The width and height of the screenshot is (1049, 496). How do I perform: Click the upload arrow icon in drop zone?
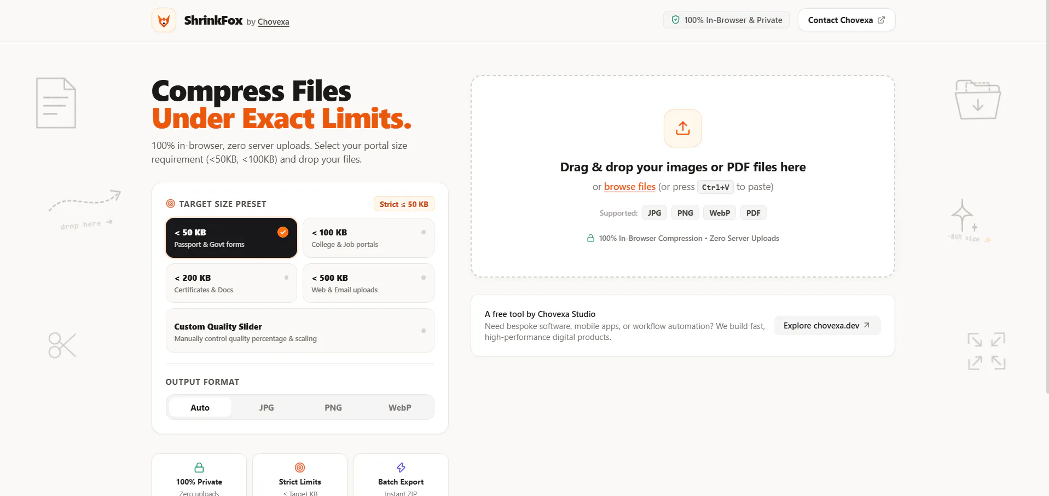click(682, 128)
